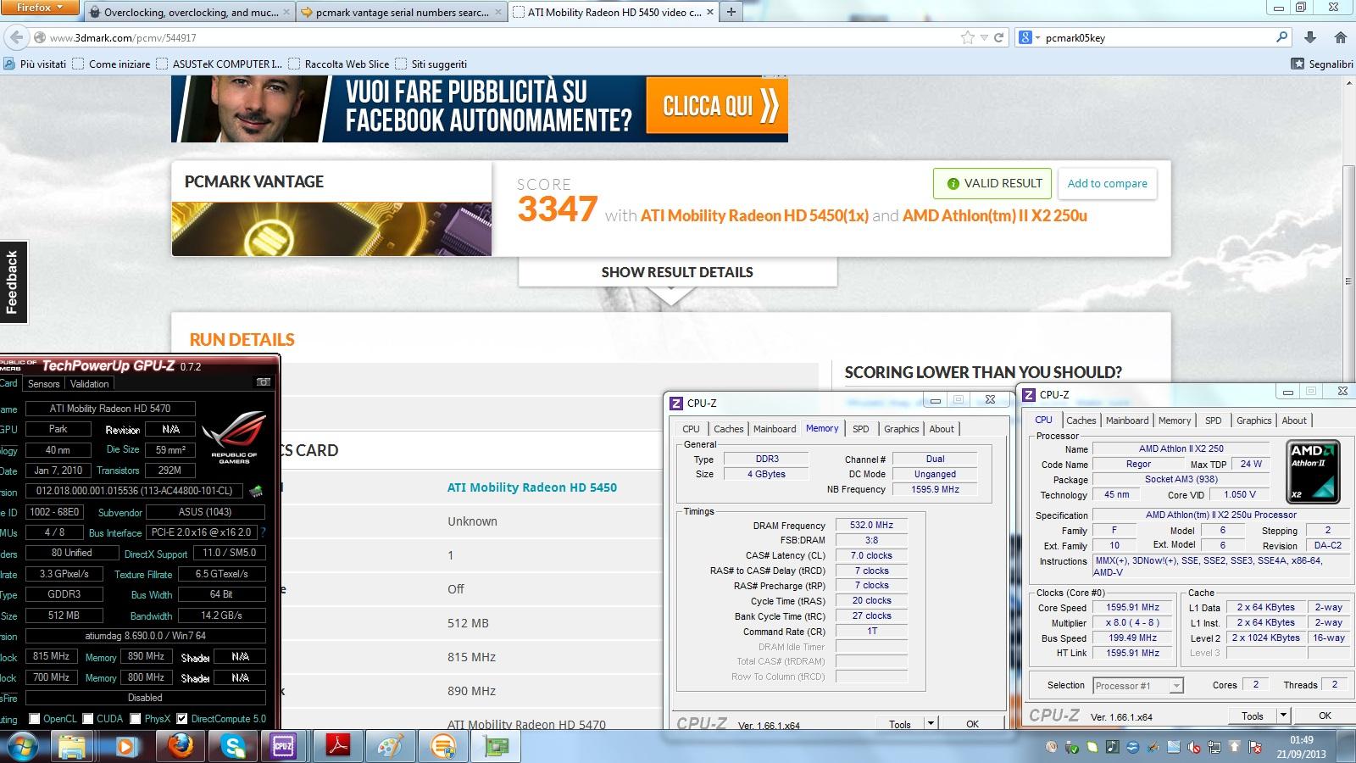Screen dimensions: 1356x763
Task: Expand SHOW RESULT DETAILS
Action: 677,272
